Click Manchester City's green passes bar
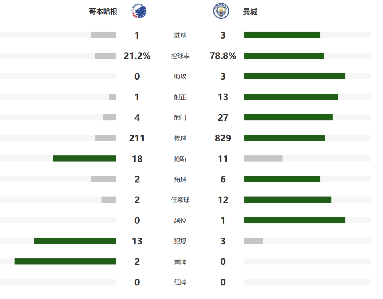Image resolution: width=383 pixels, height=299 pixels. pyautogui.click(x=284, y=138)
